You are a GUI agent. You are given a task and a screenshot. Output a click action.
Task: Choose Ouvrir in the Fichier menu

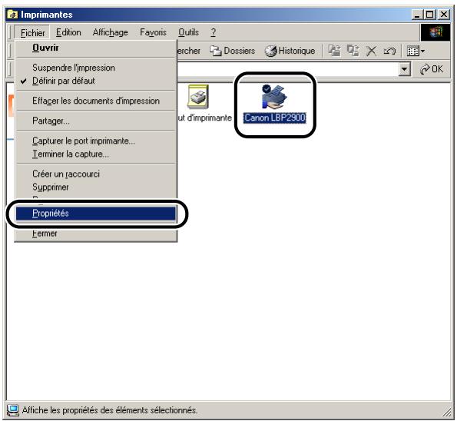click(96, 48)
